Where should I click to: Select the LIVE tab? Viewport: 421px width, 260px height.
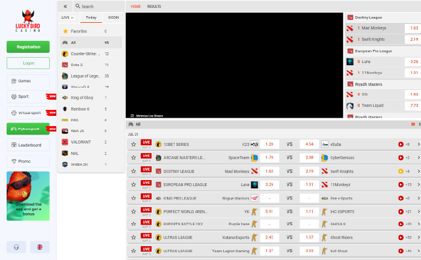click(68, 17)
